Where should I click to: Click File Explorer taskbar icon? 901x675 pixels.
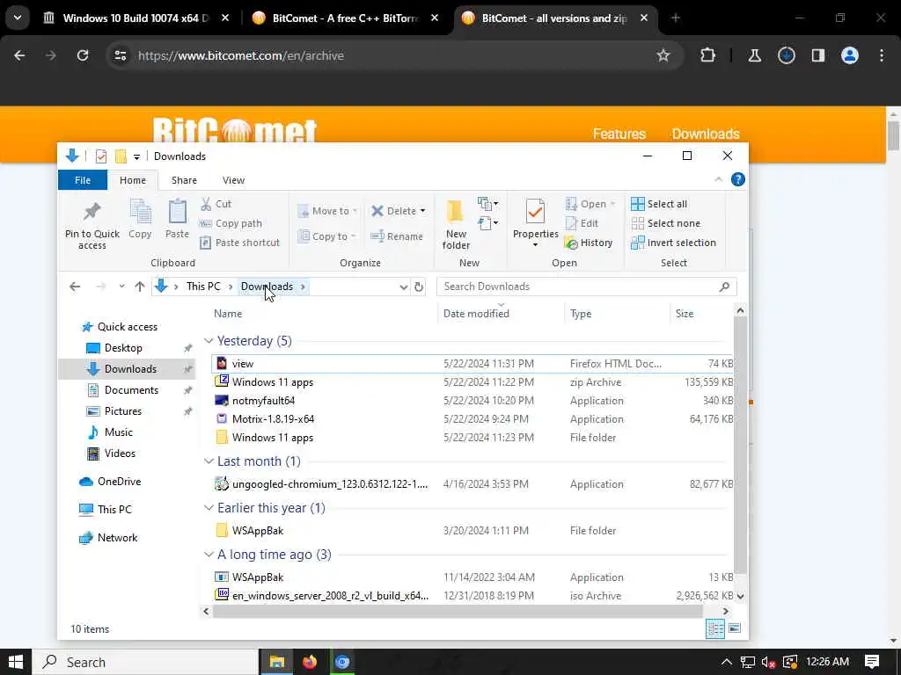click(277, 662)
